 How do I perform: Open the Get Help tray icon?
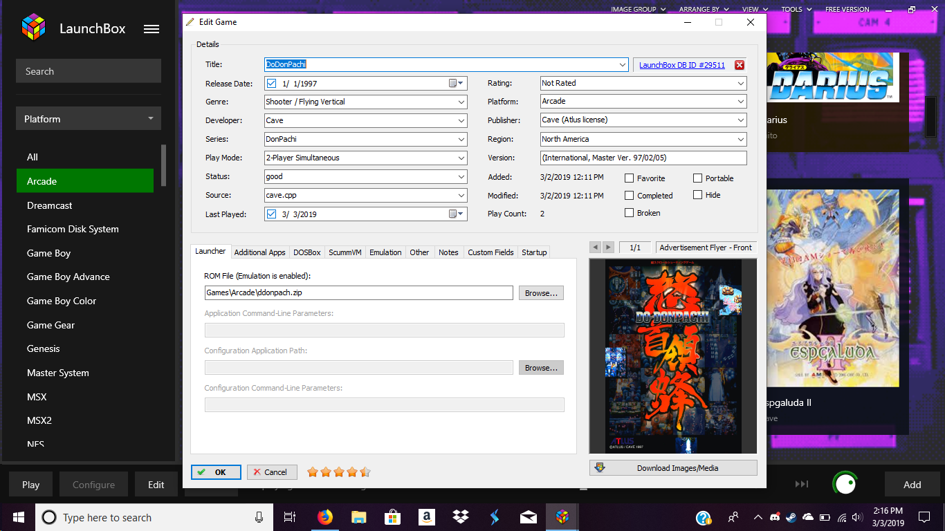(704, 517)
